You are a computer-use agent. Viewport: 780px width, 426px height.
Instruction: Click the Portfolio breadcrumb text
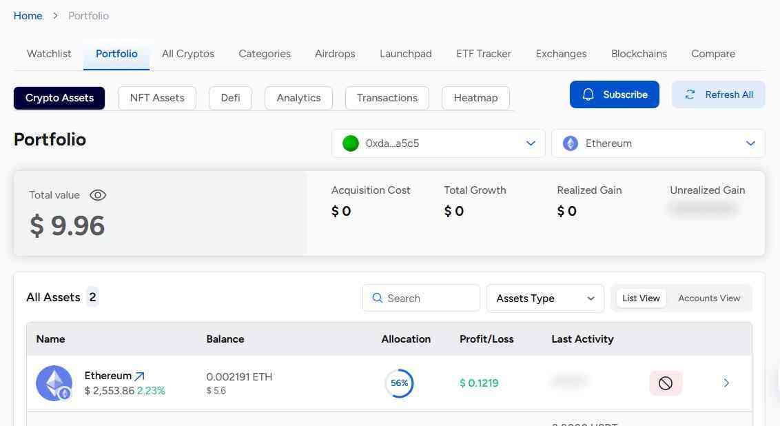pos(89,16)
